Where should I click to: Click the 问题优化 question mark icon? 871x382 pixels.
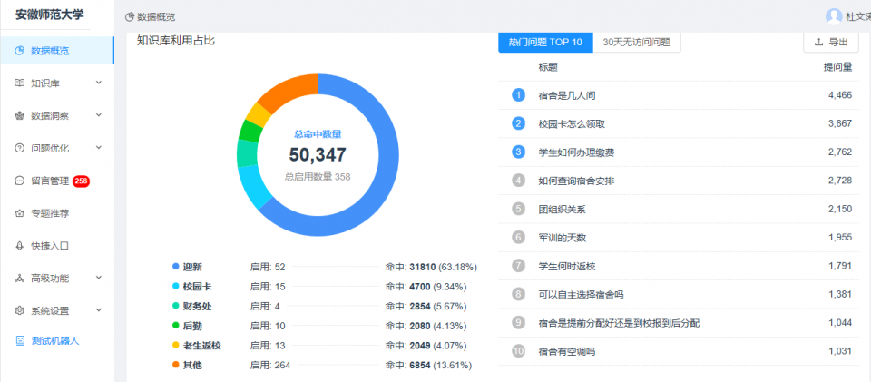click(x=20, y=148)
